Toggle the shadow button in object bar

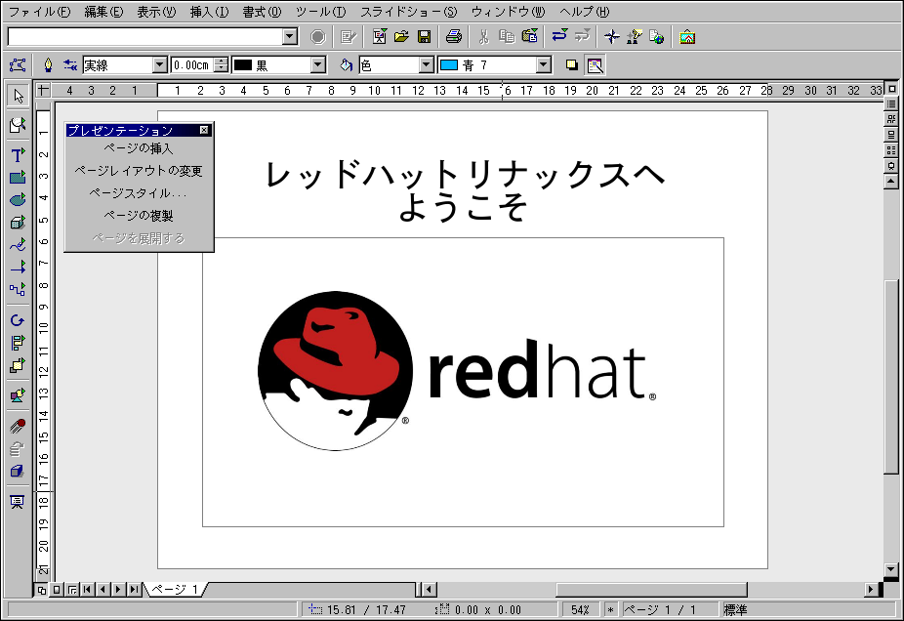(x=572, y=65)
